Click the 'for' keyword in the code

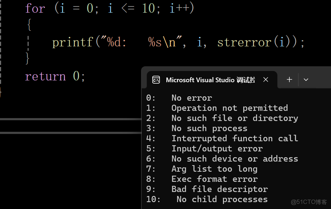tap(35, 8)
